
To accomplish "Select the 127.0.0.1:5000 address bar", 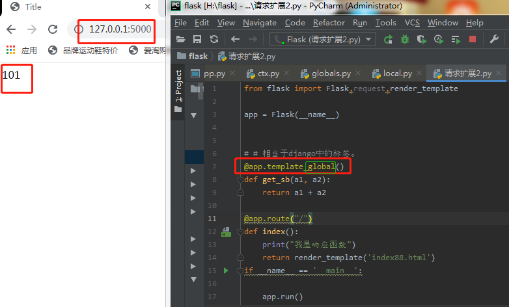I will 120,29.
